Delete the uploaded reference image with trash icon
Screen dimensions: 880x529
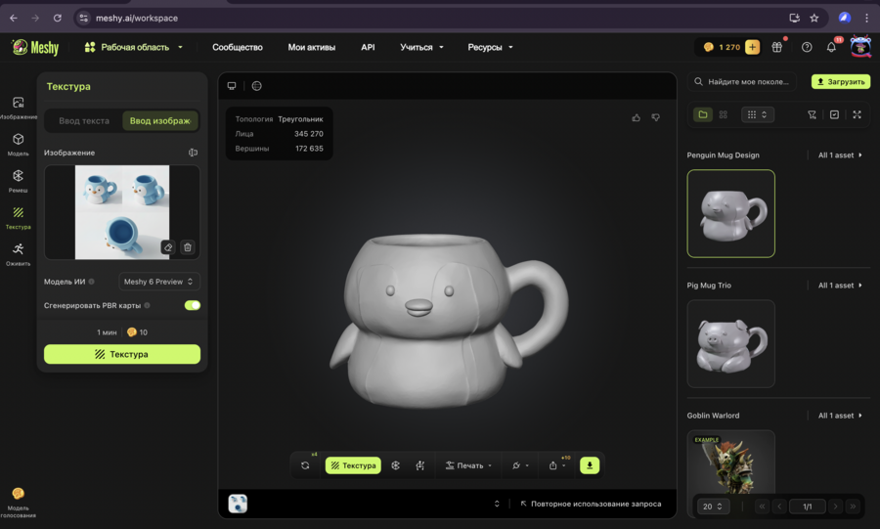pyautogui.click(x=188, y=247)
